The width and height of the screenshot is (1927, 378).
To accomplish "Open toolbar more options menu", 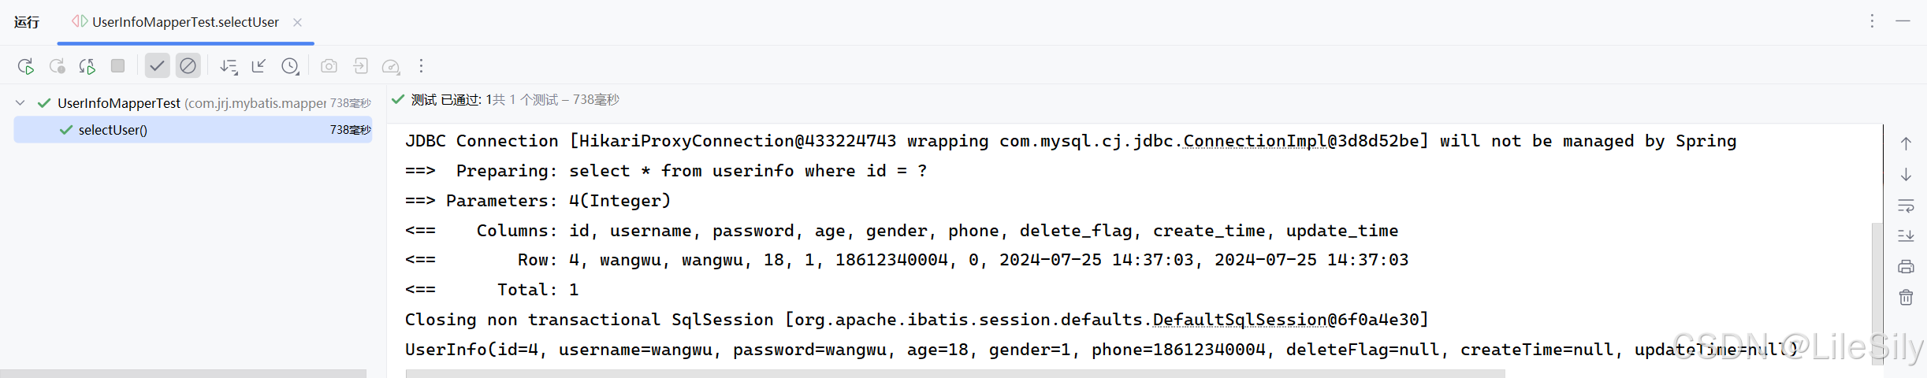I will coord(421,66).
